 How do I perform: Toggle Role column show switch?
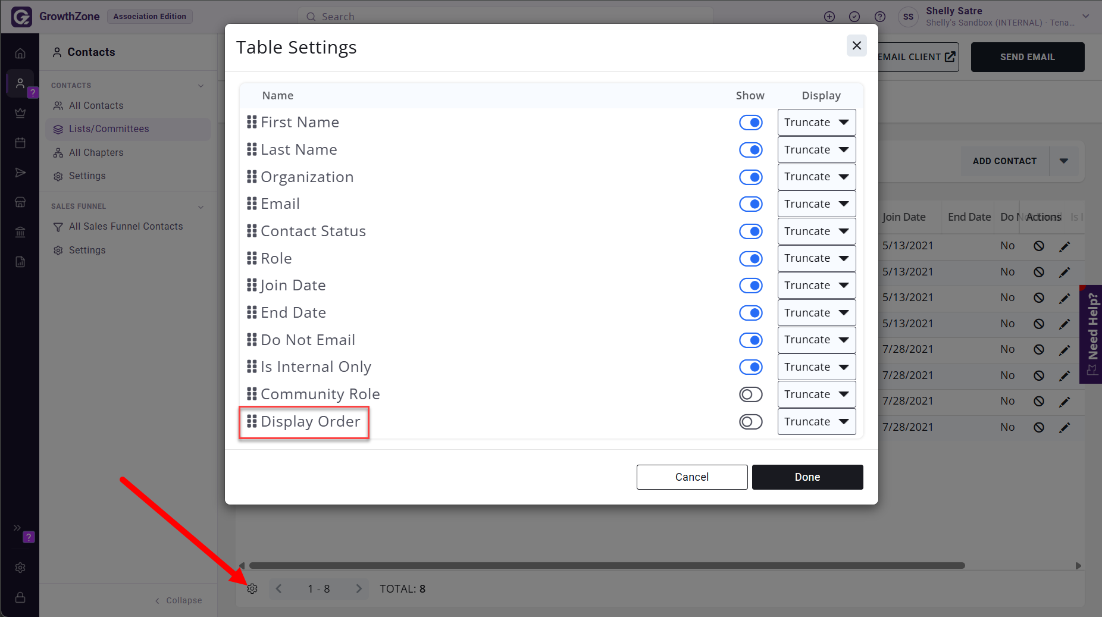coord(751,259)
